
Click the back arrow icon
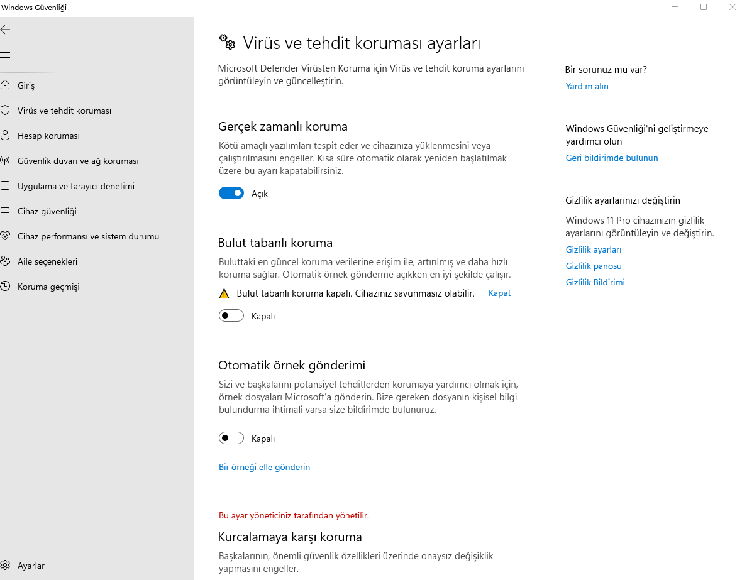tap(6, 30)
